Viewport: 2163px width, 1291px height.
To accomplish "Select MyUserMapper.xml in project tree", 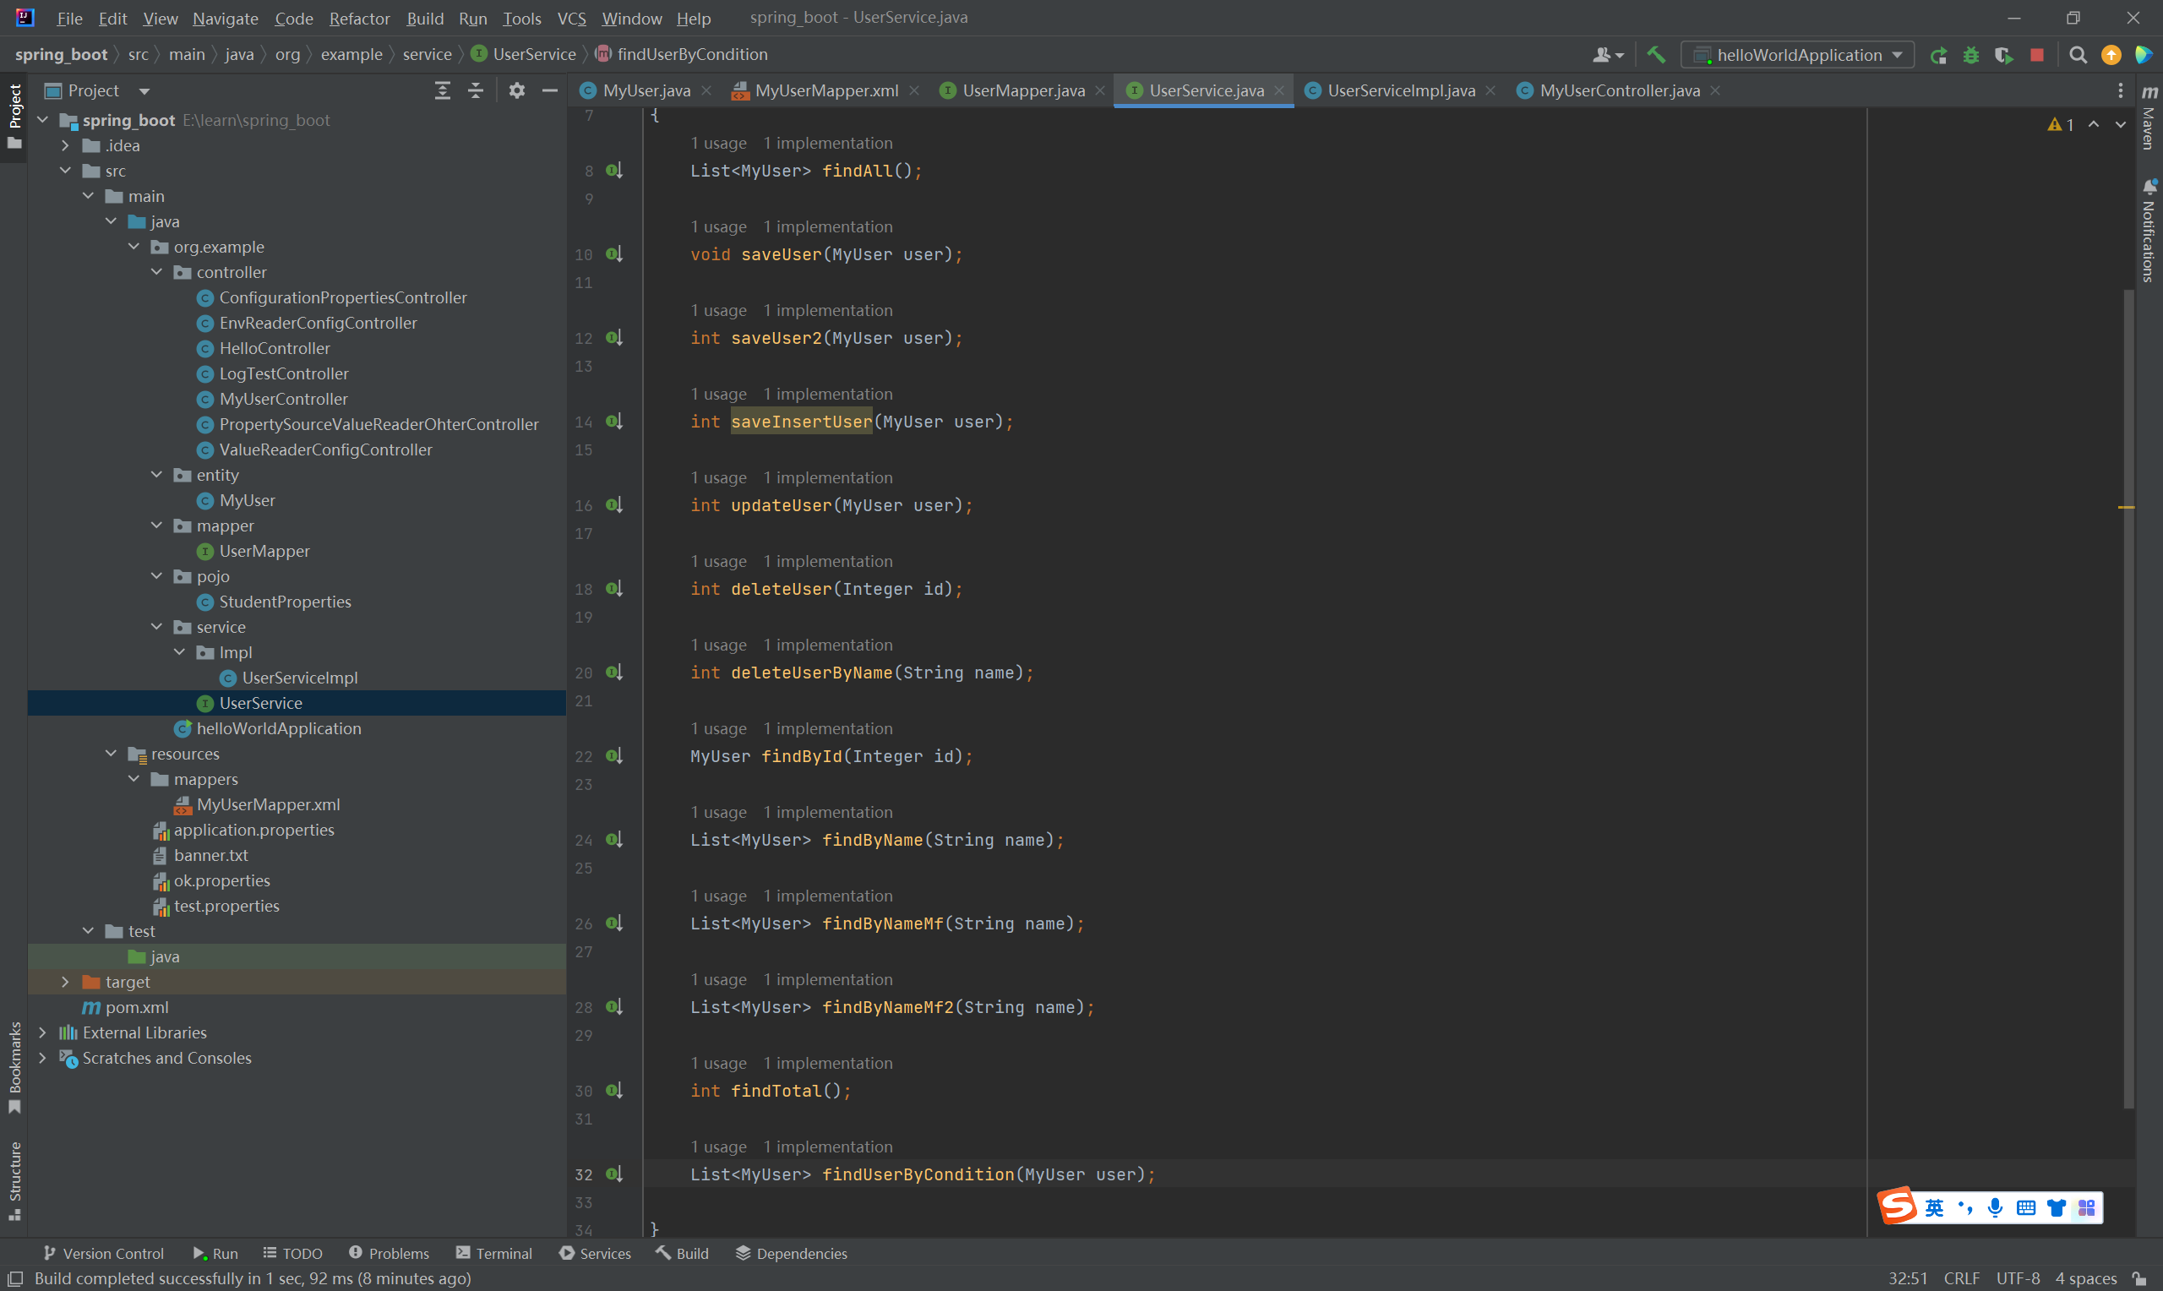I will point(268,803).
